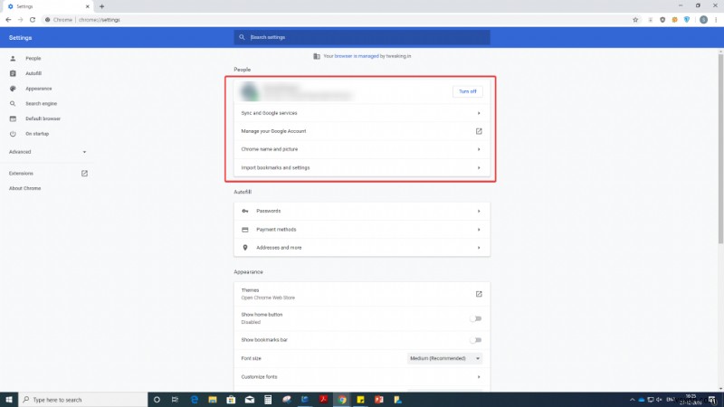Open the profile avatar in Chrome toolbar
This screenshot has height=407, width=724.
pos(703,20)
